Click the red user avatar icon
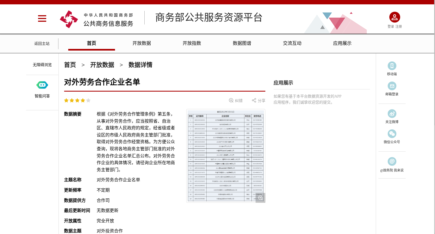The height and width of the screenshot is (234, 435). tap(394, 17)
